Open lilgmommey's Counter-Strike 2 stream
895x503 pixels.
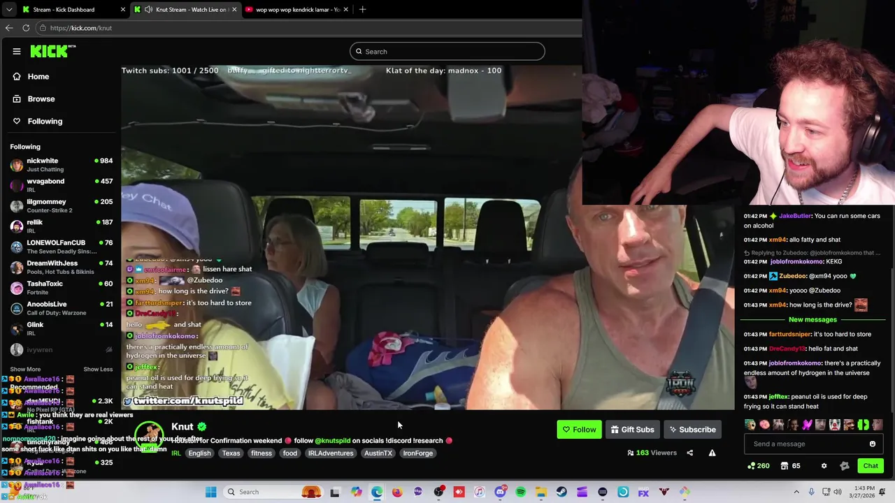coord(62,205)
